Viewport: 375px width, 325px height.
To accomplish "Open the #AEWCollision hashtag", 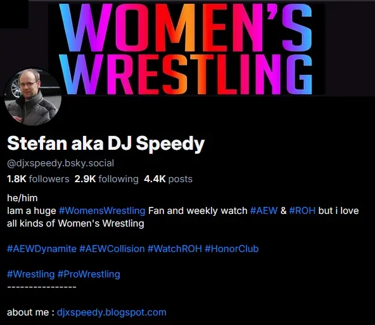I will pos(112,249).
